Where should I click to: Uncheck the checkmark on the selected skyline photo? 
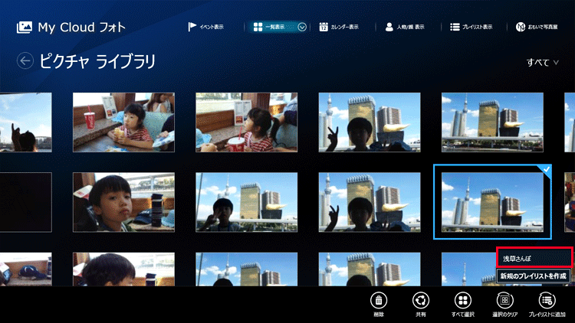(546, 170)
